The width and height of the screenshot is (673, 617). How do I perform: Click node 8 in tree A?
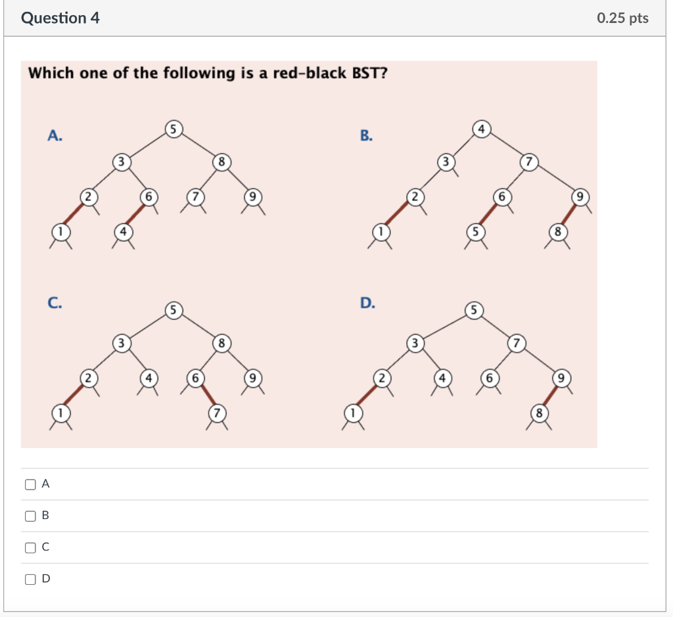tap(222, 161)
